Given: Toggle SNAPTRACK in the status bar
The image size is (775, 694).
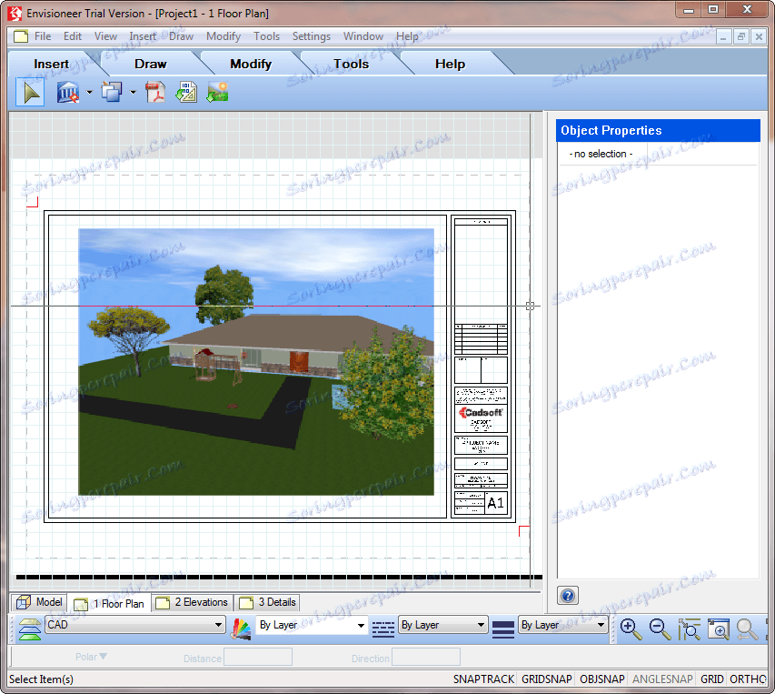Looking at the screenshot, I should (x=483, y=679).
